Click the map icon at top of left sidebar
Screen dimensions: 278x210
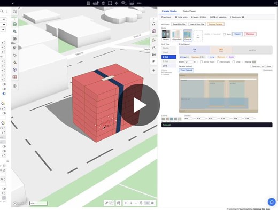pos(14,12)
